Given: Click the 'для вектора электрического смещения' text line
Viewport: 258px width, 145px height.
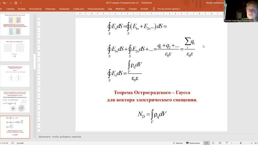Looking at the screenshot, I should coord(152,100).
